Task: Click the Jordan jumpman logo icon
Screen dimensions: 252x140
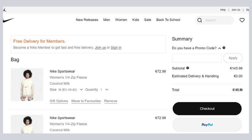Action: point(4,10)
